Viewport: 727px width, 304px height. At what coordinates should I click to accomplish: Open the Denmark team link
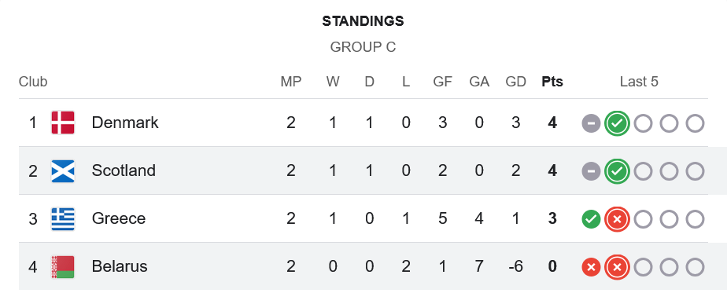tap(125, 123)
